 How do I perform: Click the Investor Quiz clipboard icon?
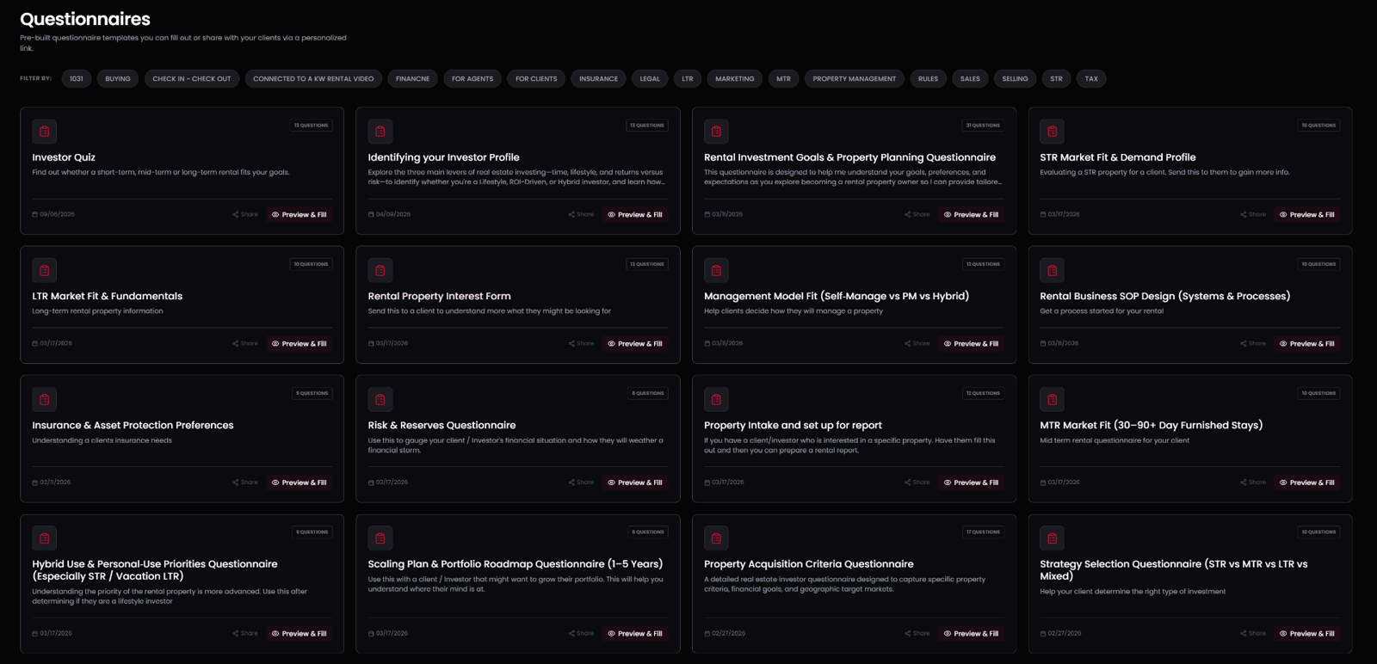[x=45, y=132]
